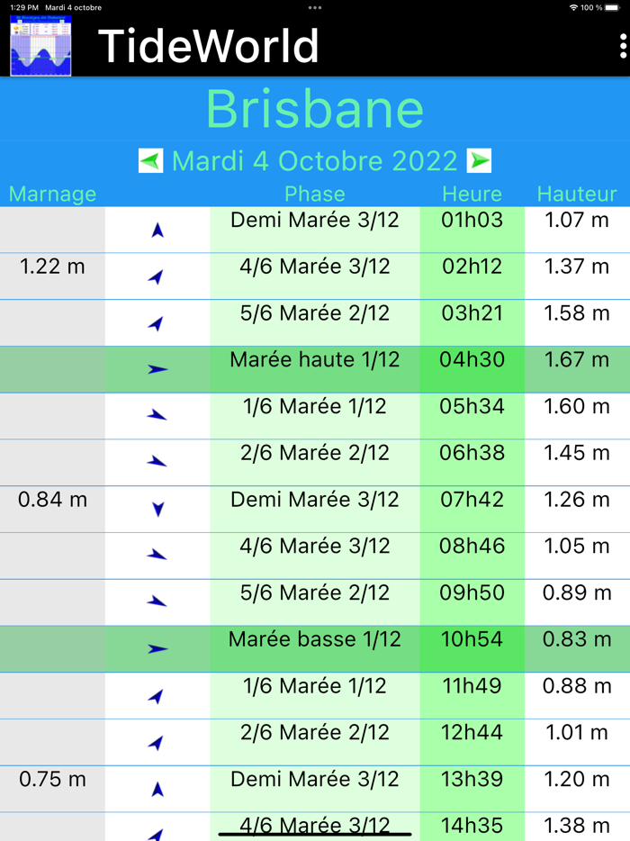The width and height of the screenshot is (630, 841).
Task: Tap the arrow icon in Marée haute row
Action: pyautogui.click(x=157, y=369)
